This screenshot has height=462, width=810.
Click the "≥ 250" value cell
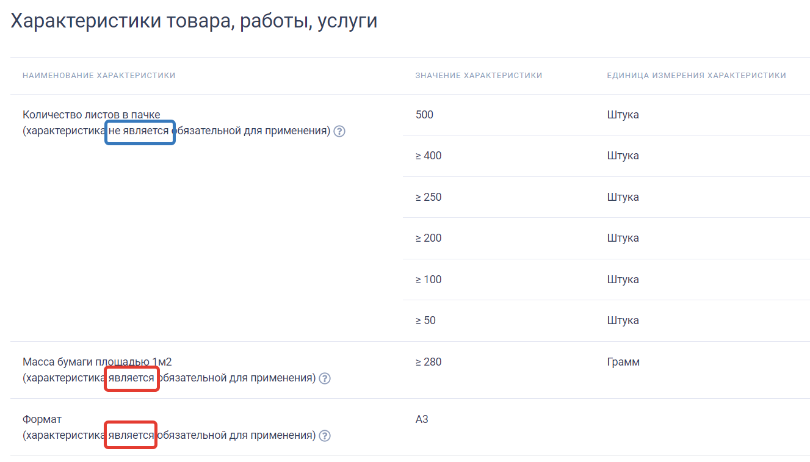click(x=428, y=197)
